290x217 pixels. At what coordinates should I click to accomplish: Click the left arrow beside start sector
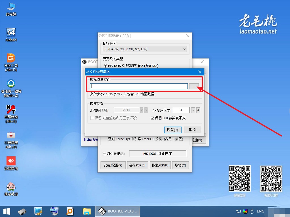(142, 110)
